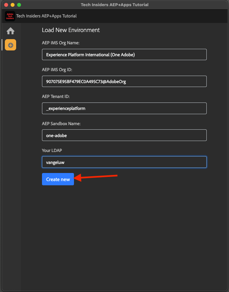Click the Your LDAP input field
The height and width of the screenshot is (292, 229).
coord(124,162)
